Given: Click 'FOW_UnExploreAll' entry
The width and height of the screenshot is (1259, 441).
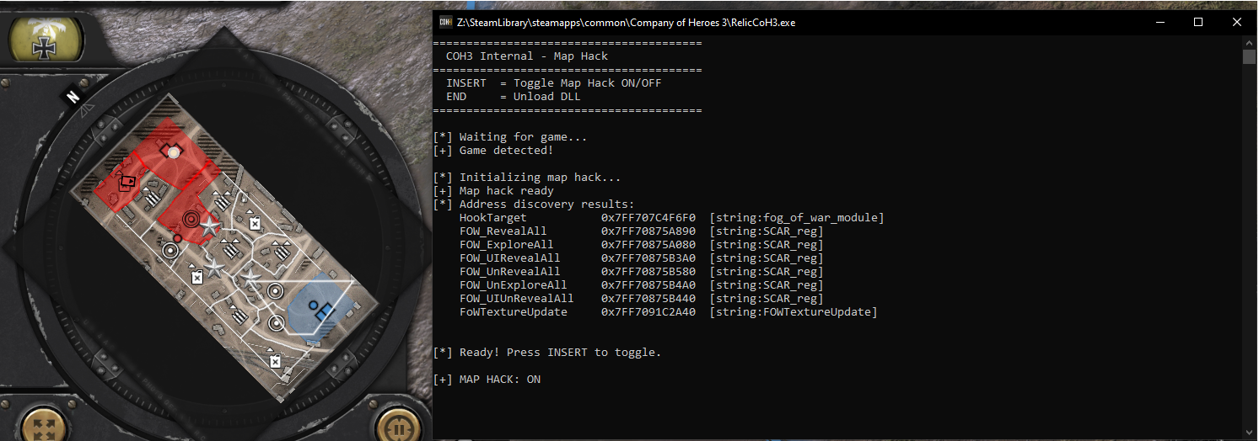Looking at the screenshot, I should [x=514, y=285].
